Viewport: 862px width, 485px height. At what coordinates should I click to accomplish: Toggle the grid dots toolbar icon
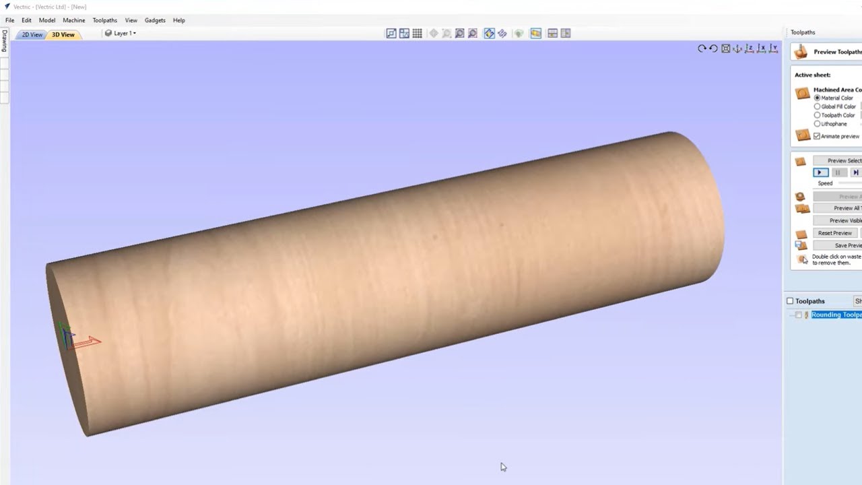[x=418, y=33]
